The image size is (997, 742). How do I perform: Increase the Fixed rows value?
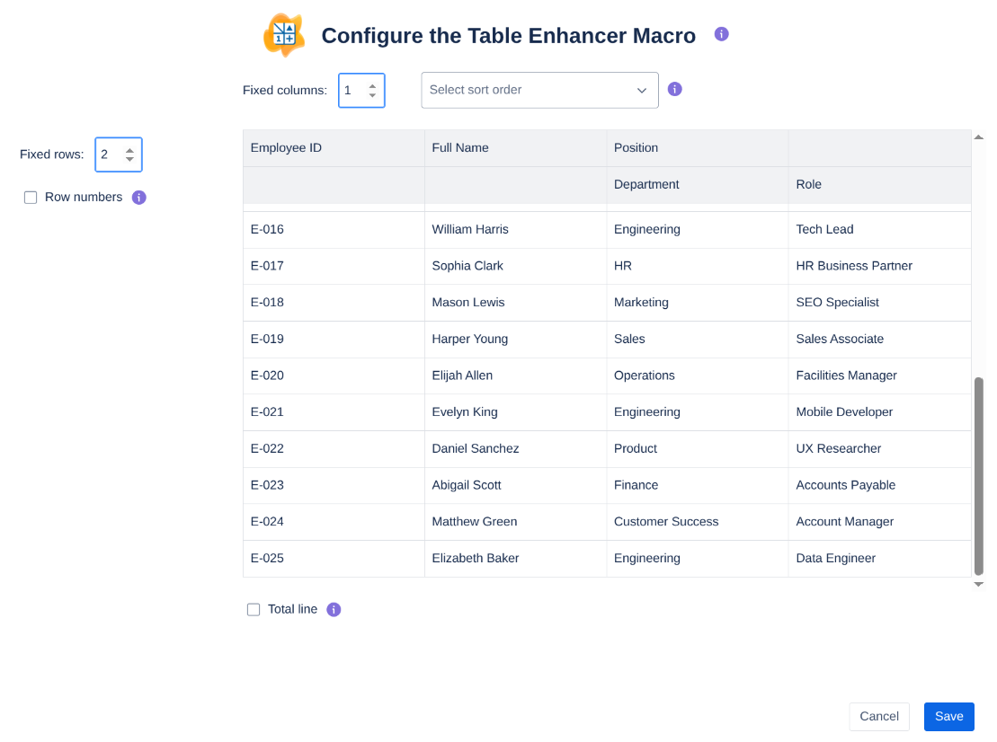coord(129,150)
